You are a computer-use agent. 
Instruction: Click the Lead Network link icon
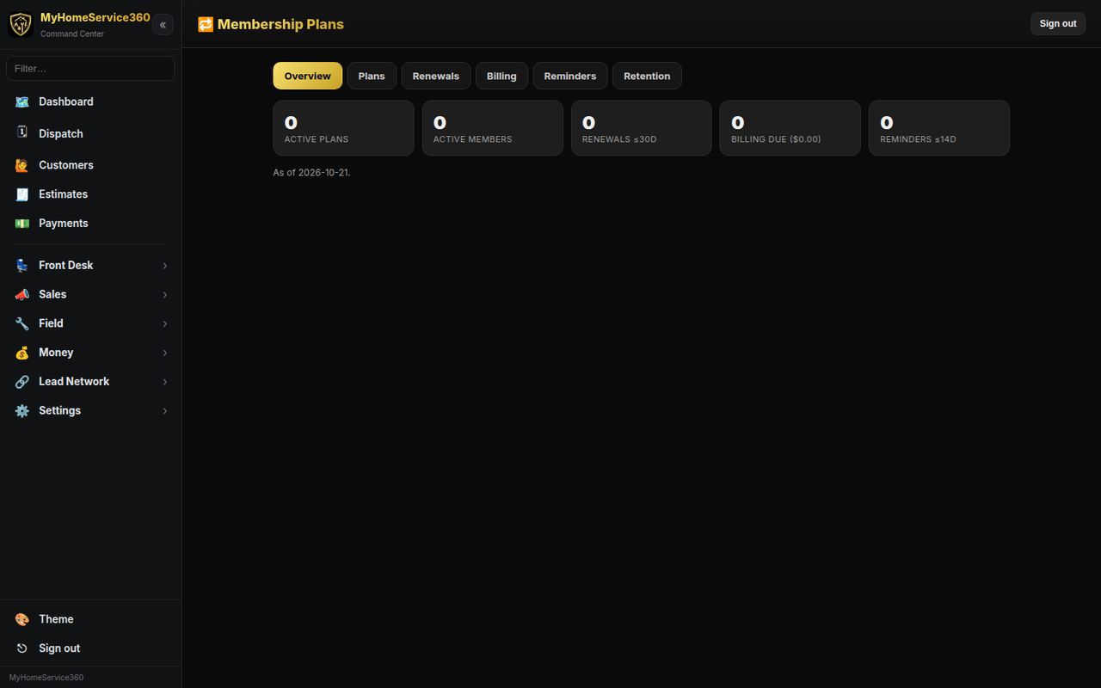tap(22, 382)
